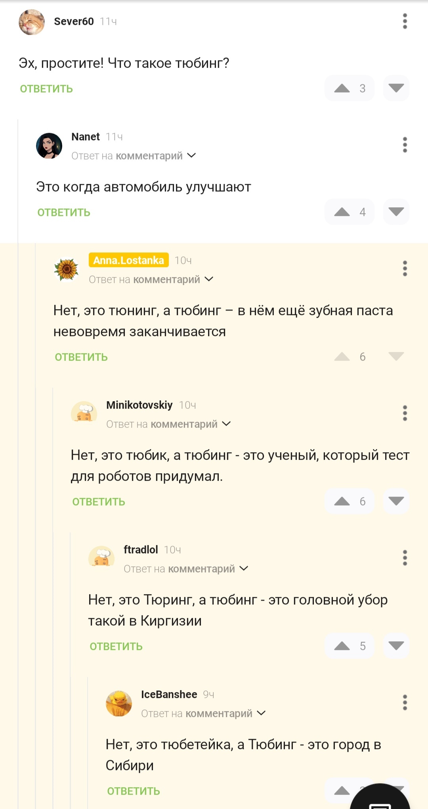Downvote ftradlol's comment about Киргизия
428x809 pixels.
[x=396, y=646]
